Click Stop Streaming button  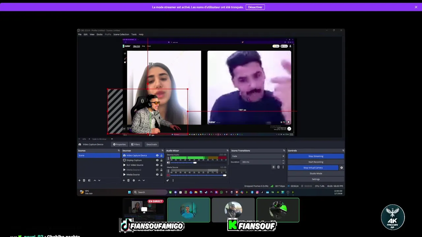316,156
